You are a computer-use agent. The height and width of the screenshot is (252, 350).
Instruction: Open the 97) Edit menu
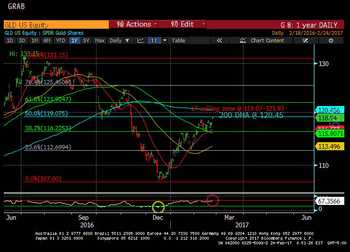coord(182,24)
